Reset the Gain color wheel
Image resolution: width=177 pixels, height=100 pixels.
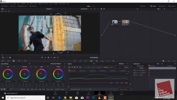pyautogui.click(x=48, y=67)
